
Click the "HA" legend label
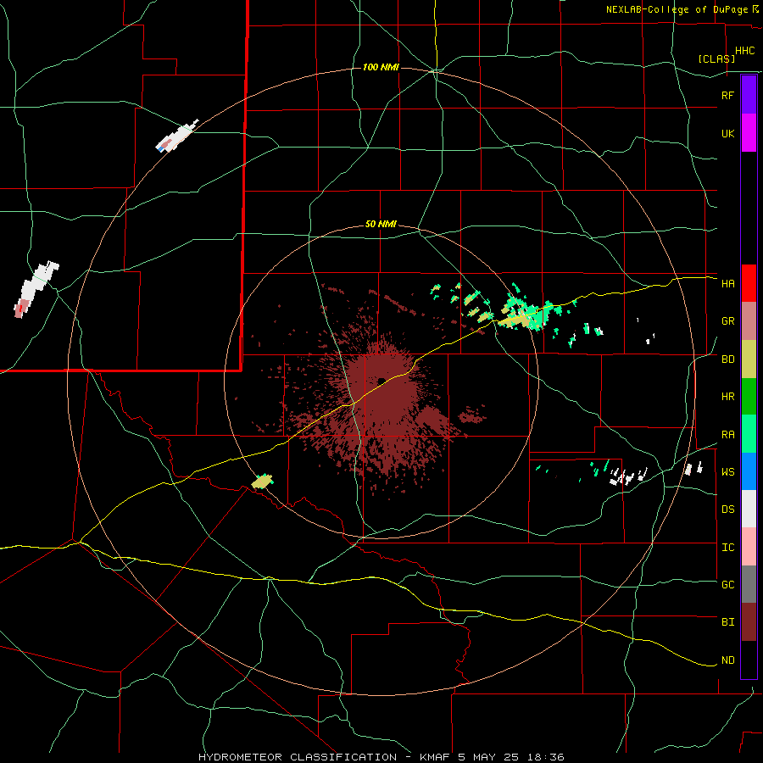[x=727, y=283]
